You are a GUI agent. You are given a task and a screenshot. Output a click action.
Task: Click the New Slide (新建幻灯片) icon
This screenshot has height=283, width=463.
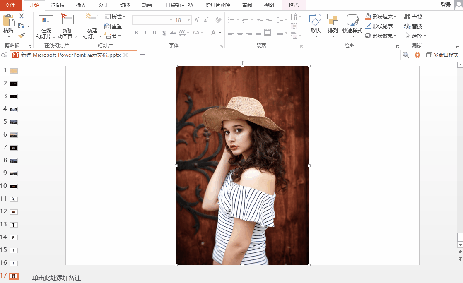[x=92, y=19]
